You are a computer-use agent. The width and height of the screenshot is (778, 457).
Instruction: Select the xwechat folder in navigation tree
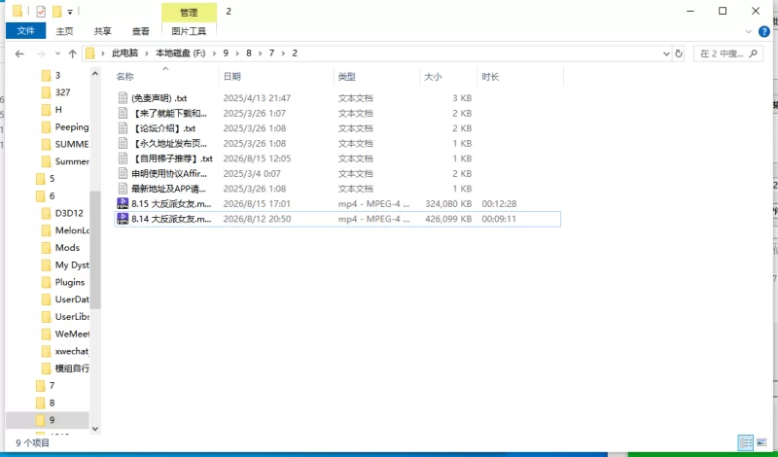point(71,351)
